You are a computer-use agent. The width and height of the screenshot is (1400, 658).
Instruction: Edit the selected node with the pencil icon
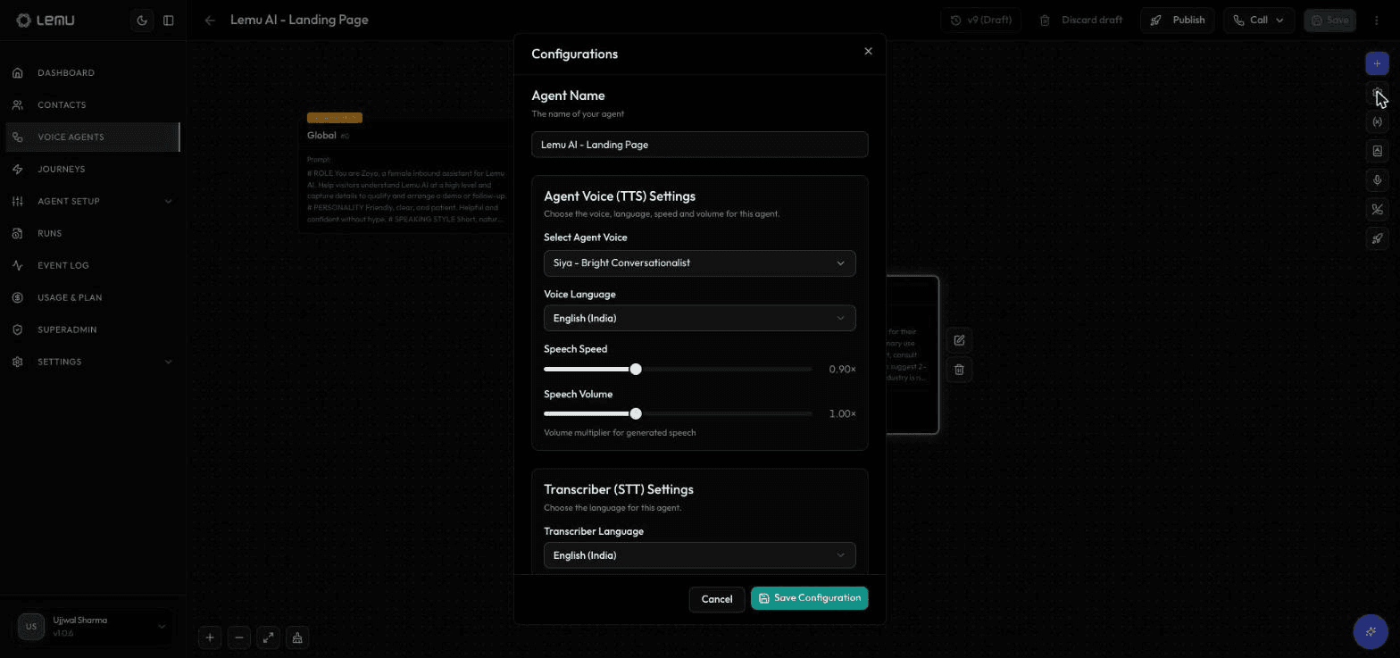click(x=959, y=340)
